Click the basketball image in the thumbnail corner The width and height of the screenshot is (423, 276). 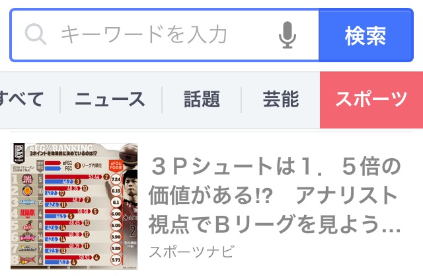[128, 154]
